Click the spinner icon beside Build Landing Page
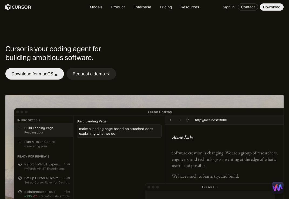This screenshot has height=199, width=289. coord(20,128)
